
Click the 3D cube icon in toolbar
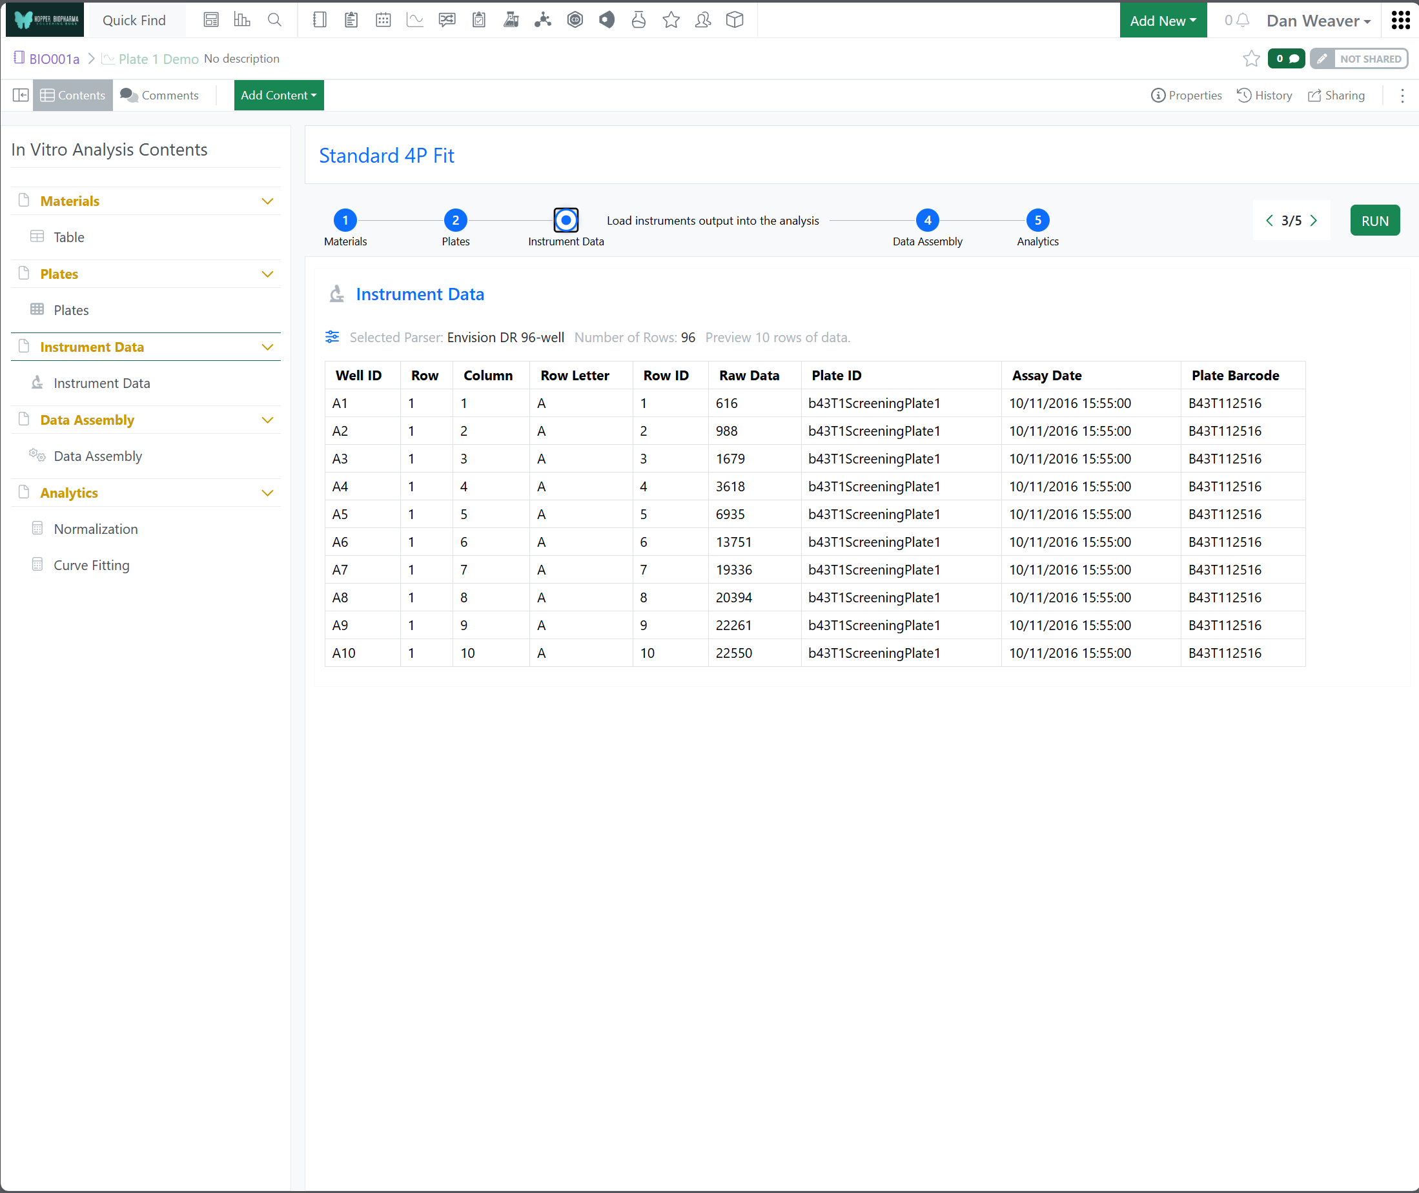[x=735, y=20]
